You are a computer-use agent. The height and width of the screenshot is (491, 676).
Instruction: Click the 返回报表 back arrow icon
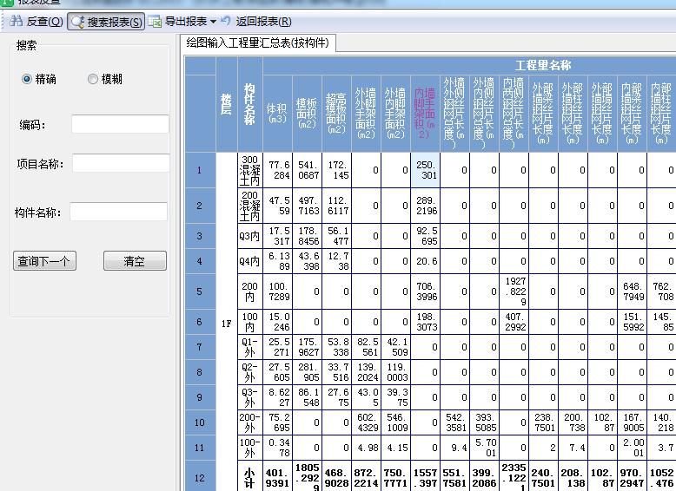pos(226,20)
